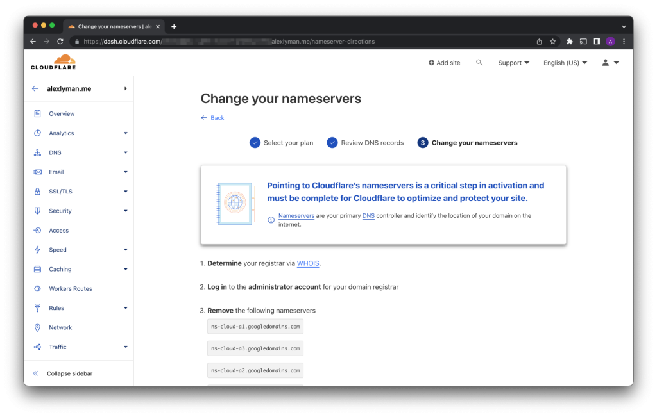Go to the Review DNS records step

(x=365, y=143)
